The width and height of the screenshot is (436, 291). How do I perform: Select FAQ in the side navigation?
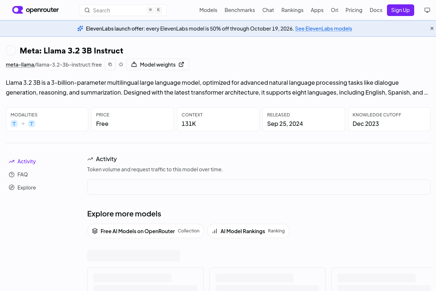click(23, 175)
